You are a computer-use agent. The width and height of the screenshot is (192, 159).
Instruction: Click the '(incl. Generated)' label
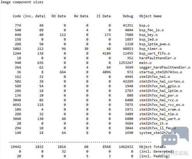click(157, 152)
